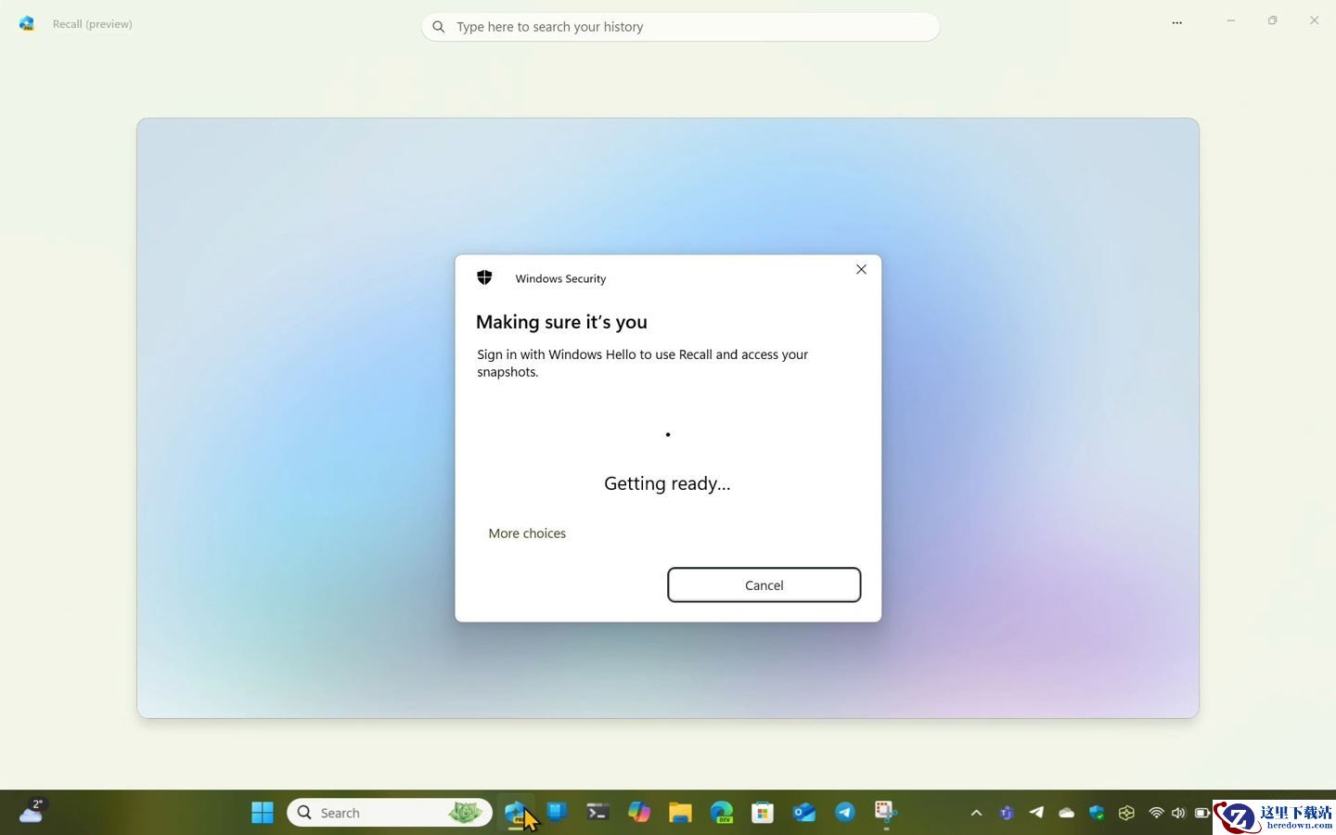Click the yellow hexagon tray icon
This screenshot has width=1336, height=835.
1126,813
